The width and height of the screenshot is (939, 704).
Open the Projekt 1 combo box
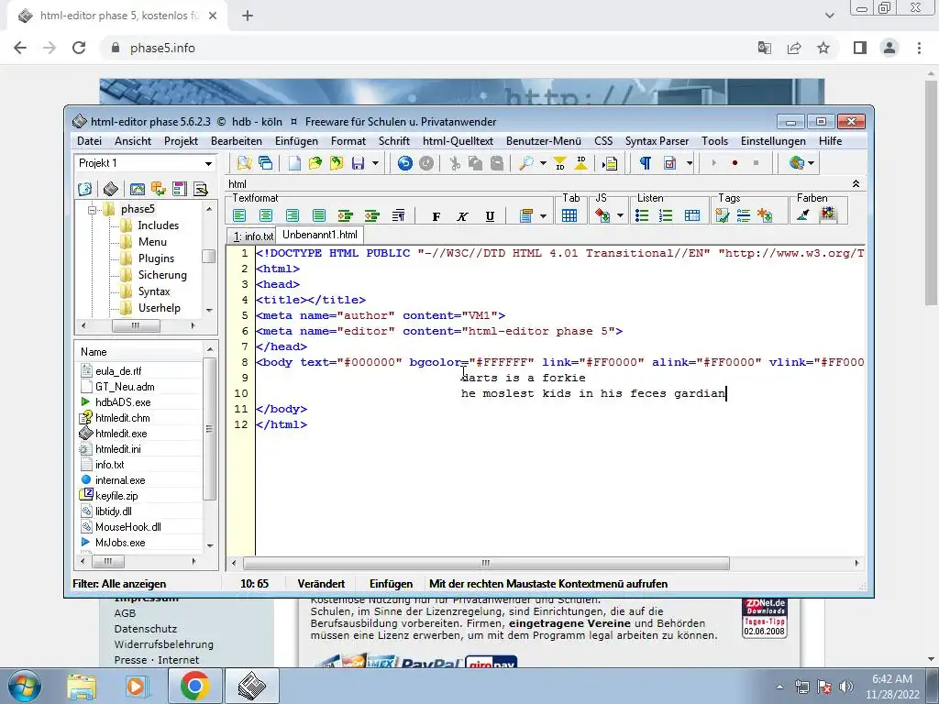pyautogui.click(x=146, y=163)
